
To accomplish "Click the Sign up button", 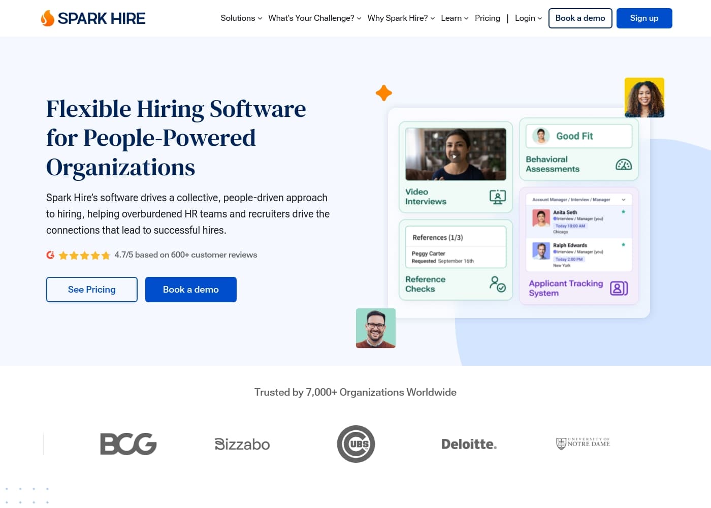I will [x=644, y=18].
